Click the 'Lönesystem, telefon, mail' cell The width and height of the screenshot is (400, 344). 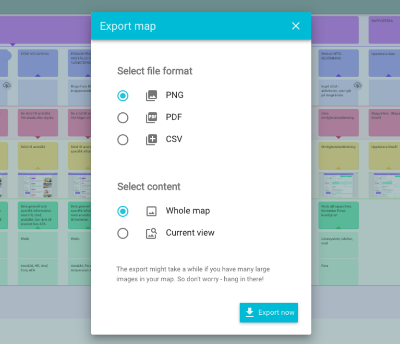pyautogui.click(x=339, y=245)
